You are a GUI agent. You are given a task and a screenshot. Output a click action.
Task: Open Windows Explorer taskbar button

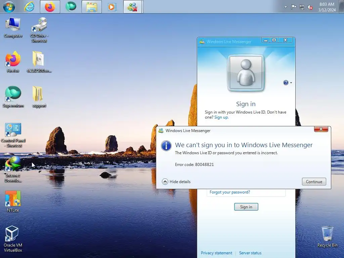tap(92, 7)
